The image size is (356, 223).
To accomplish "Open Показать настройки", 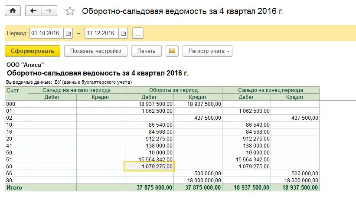I will tap(95, 51).
